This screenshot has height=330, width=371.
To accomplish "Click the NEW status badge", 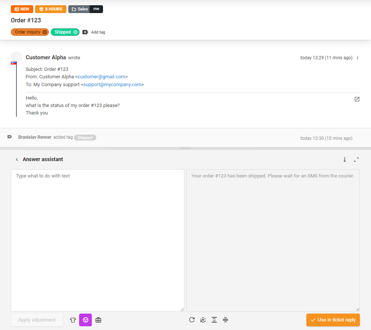I will 22,9.
